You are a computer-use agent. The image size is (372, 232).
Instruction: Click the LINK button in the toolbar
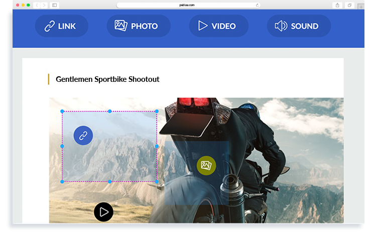(x=61, y=26)
